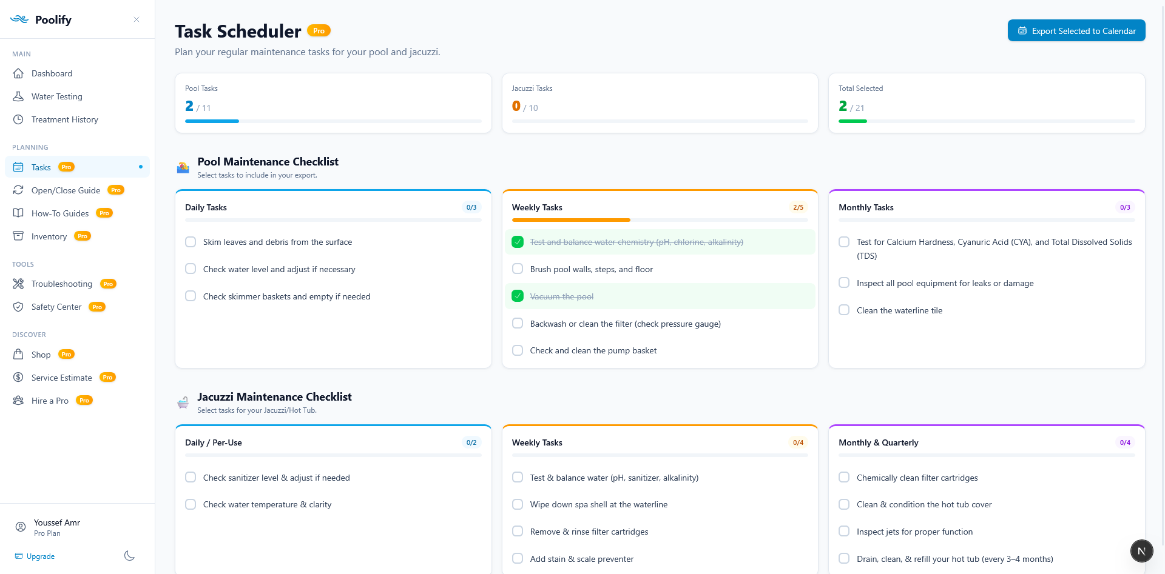
Task: Switch to the Tasks section in the sidebar
Action: pos(41,167)
